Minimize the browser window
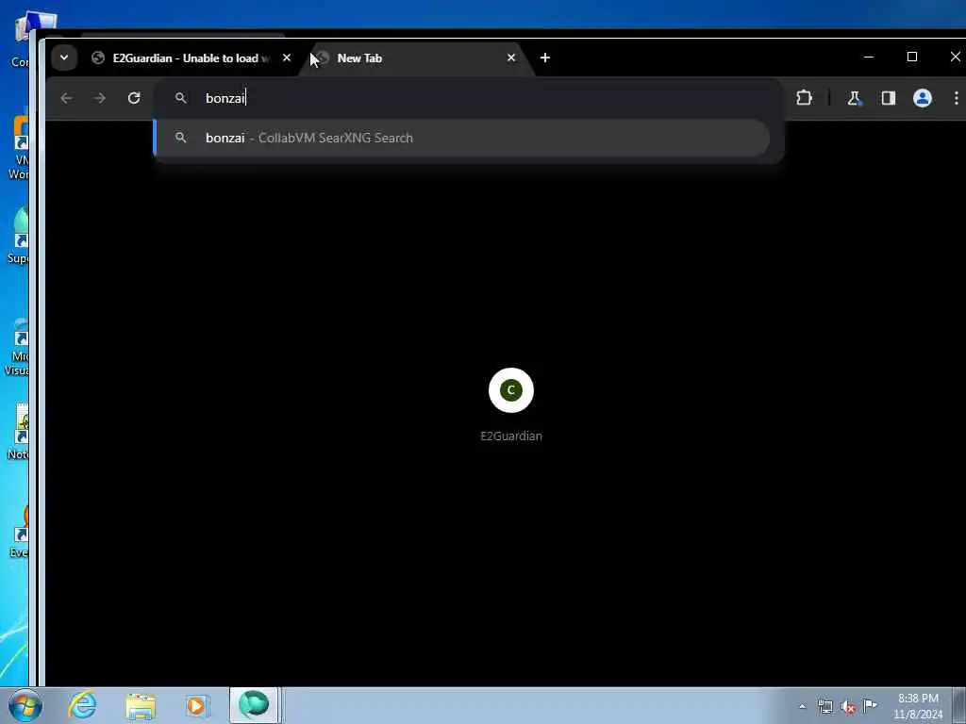This screenshot has height=724, width=966. (x=869, y=58)
